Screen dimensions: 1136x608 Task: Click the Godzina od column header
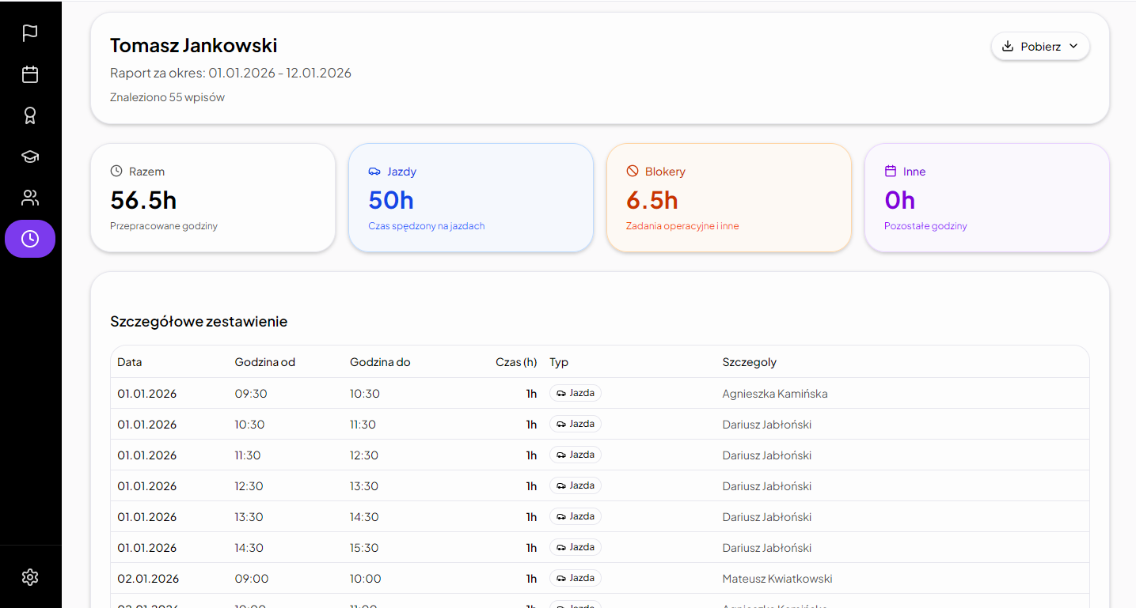tap(264, 362)
